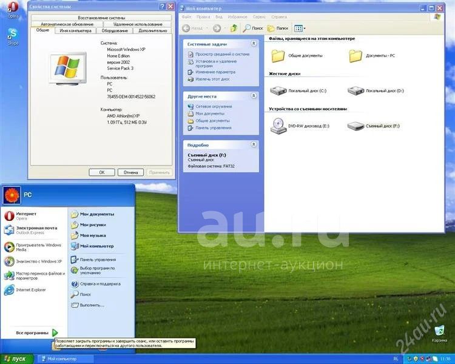Viewport: 455px width, 364px height.
Task: Open the Back button history dropdown arrow
Action: pyautogui.click(x=207, y=28)
